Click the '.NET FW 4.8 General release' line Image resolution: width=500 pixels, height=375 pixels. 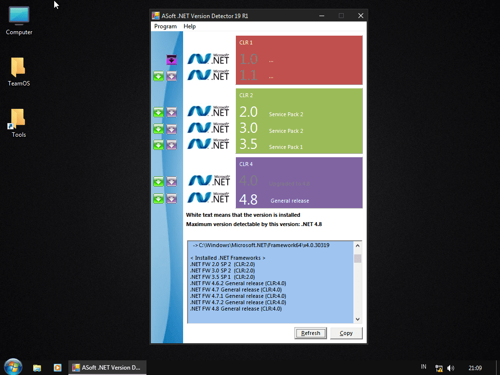tap(236, 309)
